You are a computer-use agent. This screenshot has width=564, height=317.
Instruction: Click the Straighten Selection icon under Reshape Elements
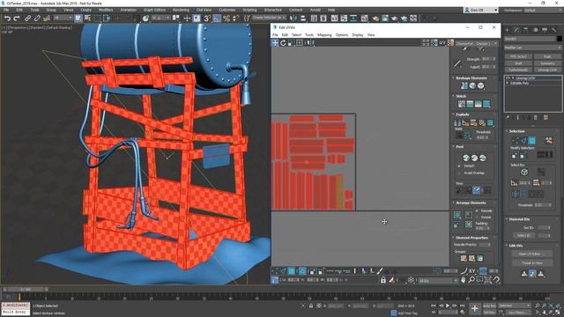click(464, 86)
